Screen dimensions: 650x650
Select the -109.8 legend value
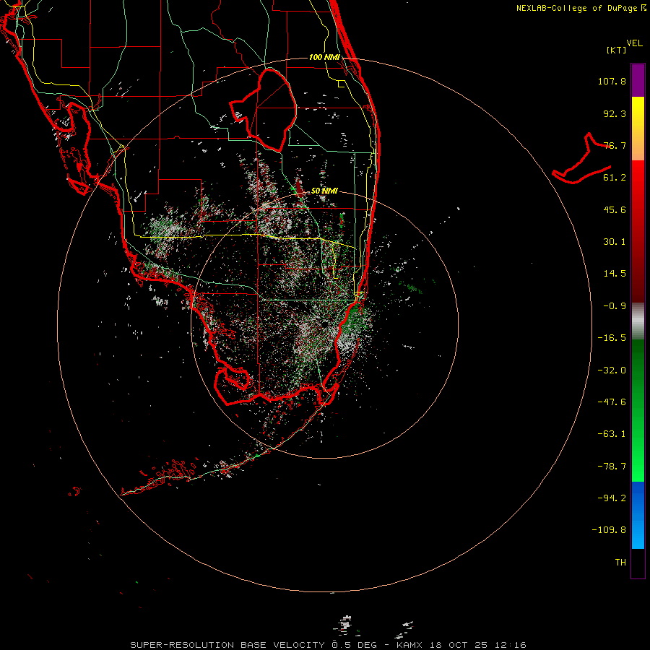tap(609, 530)
